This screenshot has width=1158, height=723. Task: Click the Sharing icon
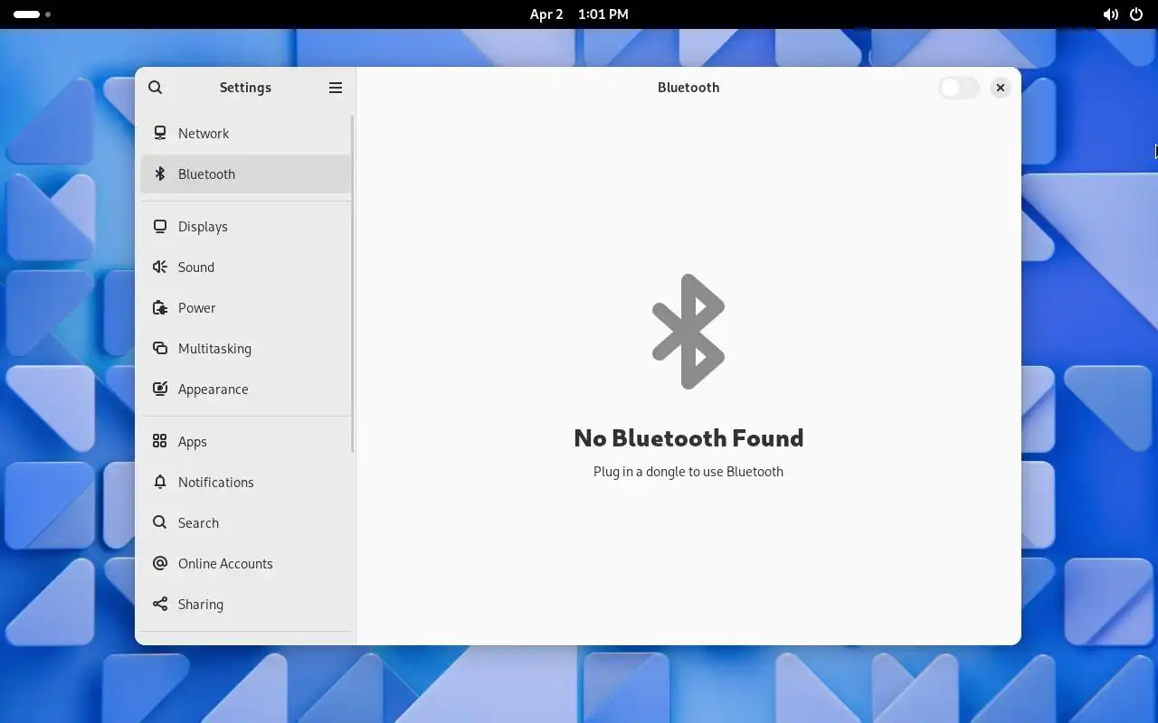tap(160, 604)
